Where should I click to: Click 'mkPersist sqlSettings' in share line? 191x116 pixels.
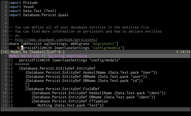[40, 44]
